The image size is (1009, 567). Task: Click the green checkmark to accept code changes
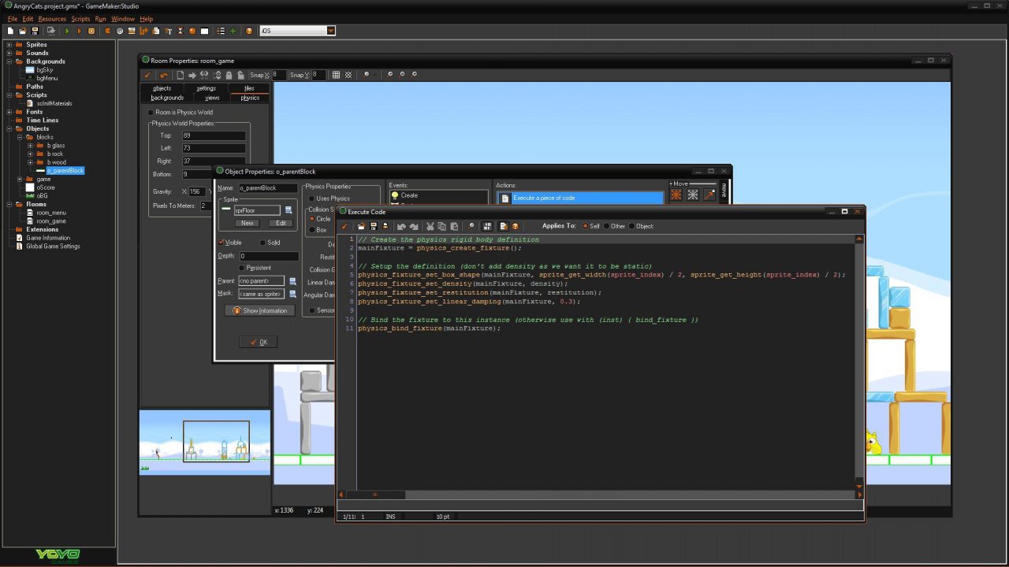click(344, 226)
